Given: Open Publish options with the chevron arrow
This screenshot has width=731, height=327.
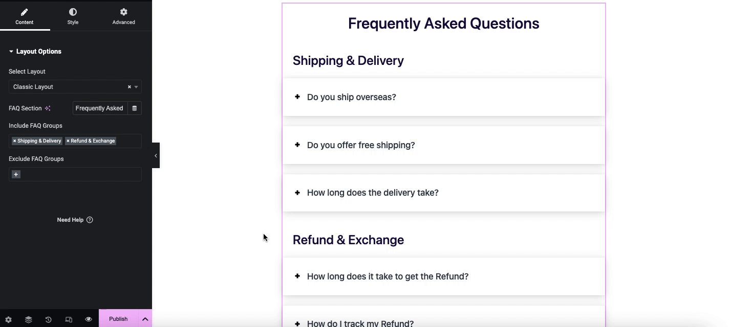Looking at the screenshot, I should tap(145, 318).
